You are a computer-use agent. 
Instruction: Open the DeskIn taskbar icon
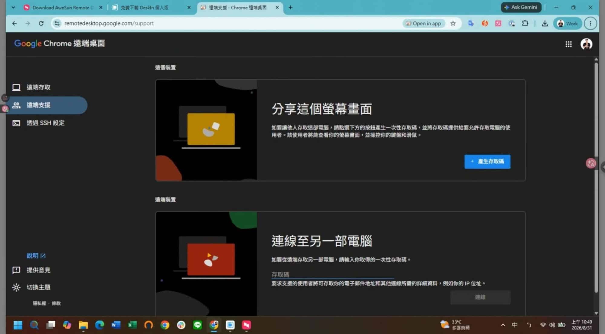coord(230,325)
